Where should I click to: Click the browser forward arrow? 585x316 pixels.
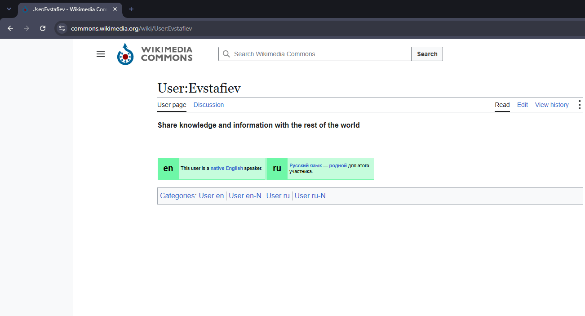27,28
